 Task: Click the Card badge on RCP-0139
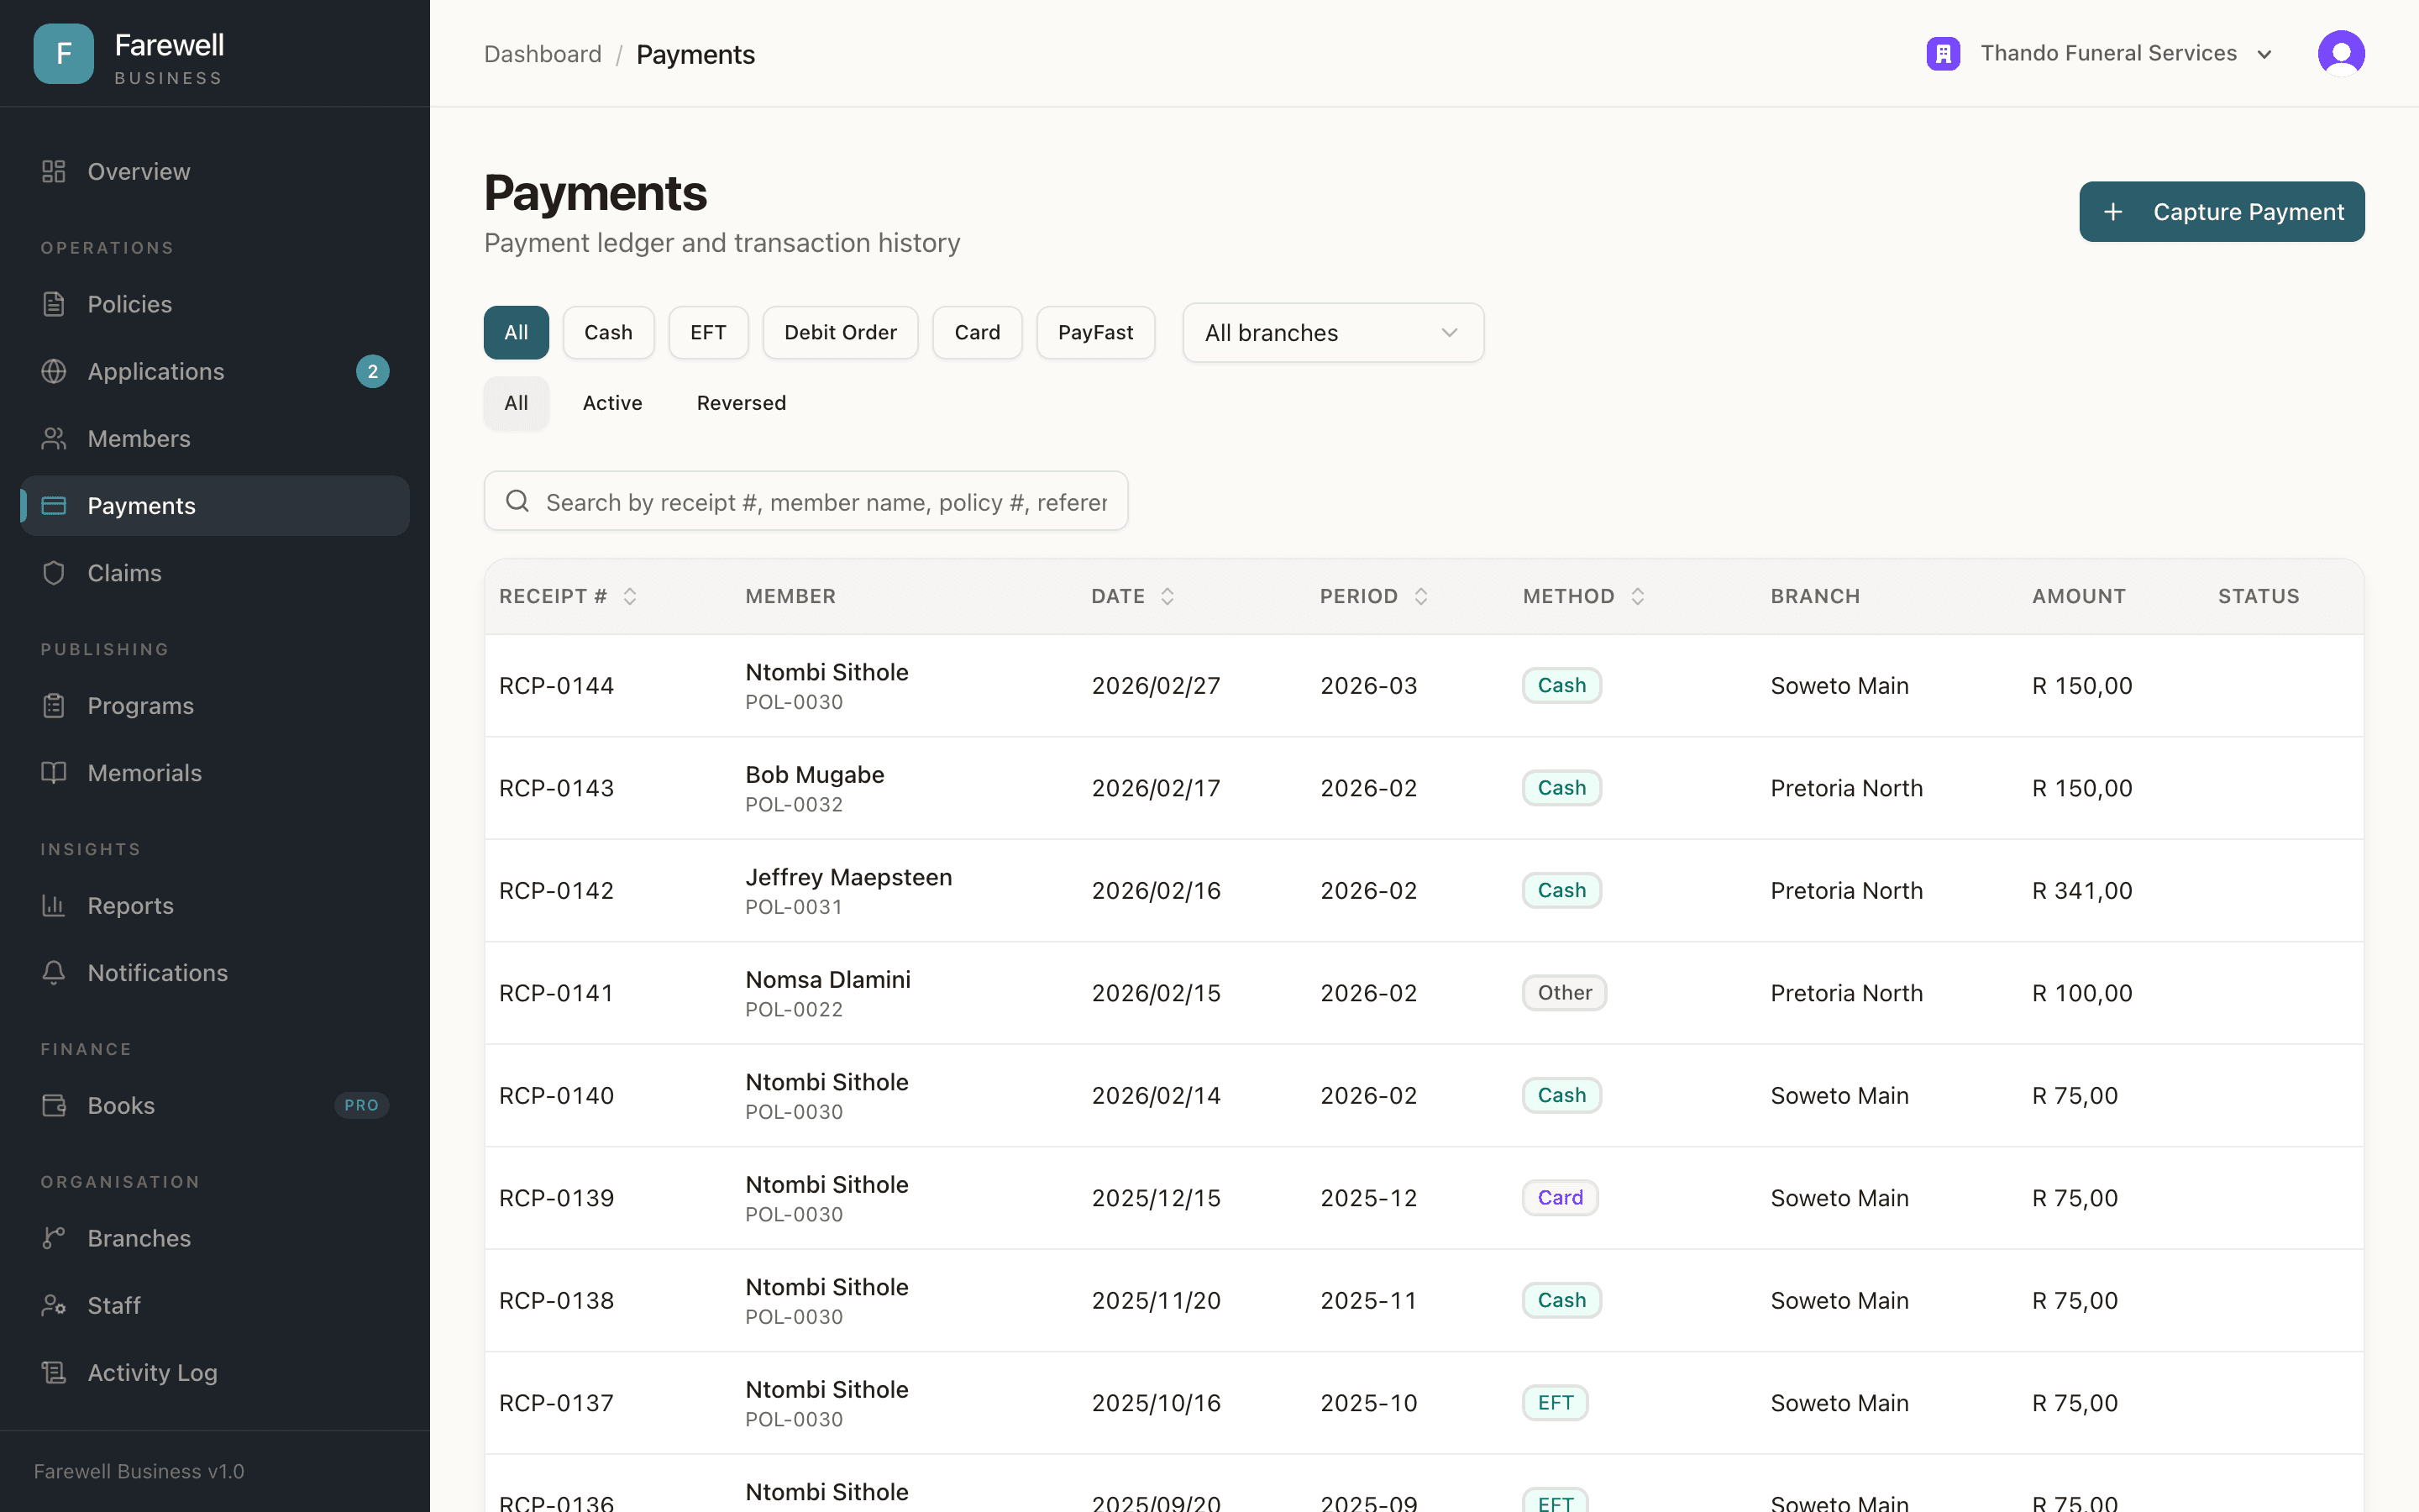(x=1560, y=1198)
